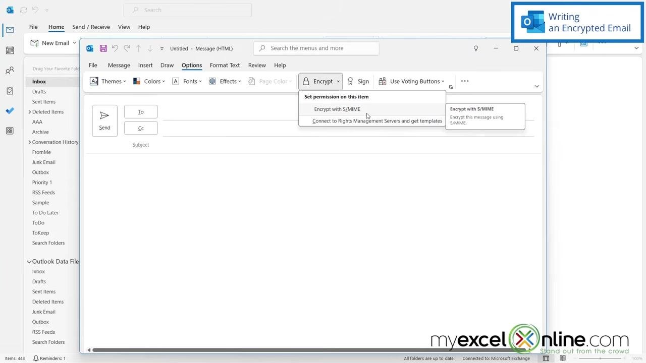Viewport: 646px width, 363px height.
Task: Click into the Subject field
Action: [348, 145]
